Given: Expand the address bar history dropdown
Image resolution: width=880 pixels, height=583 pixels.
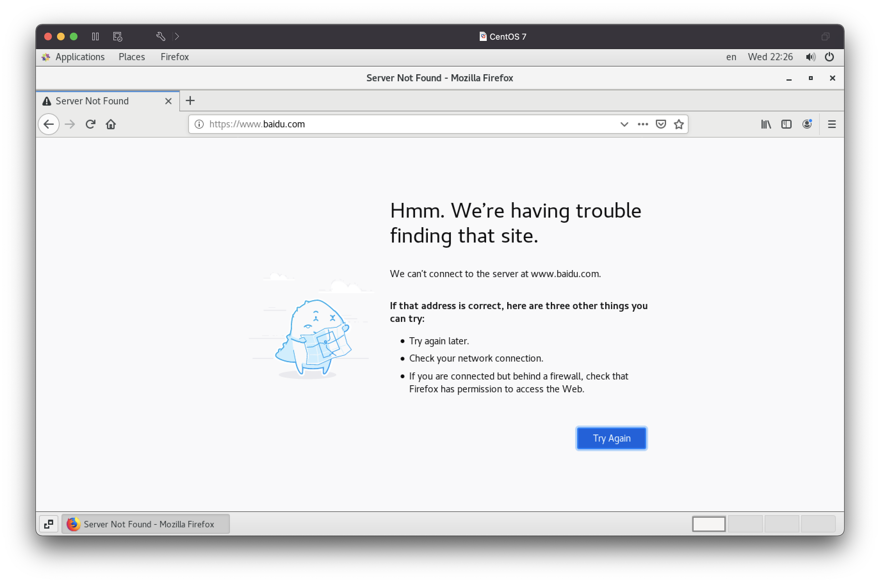Looking at the screenshot, I should point(624,124).
